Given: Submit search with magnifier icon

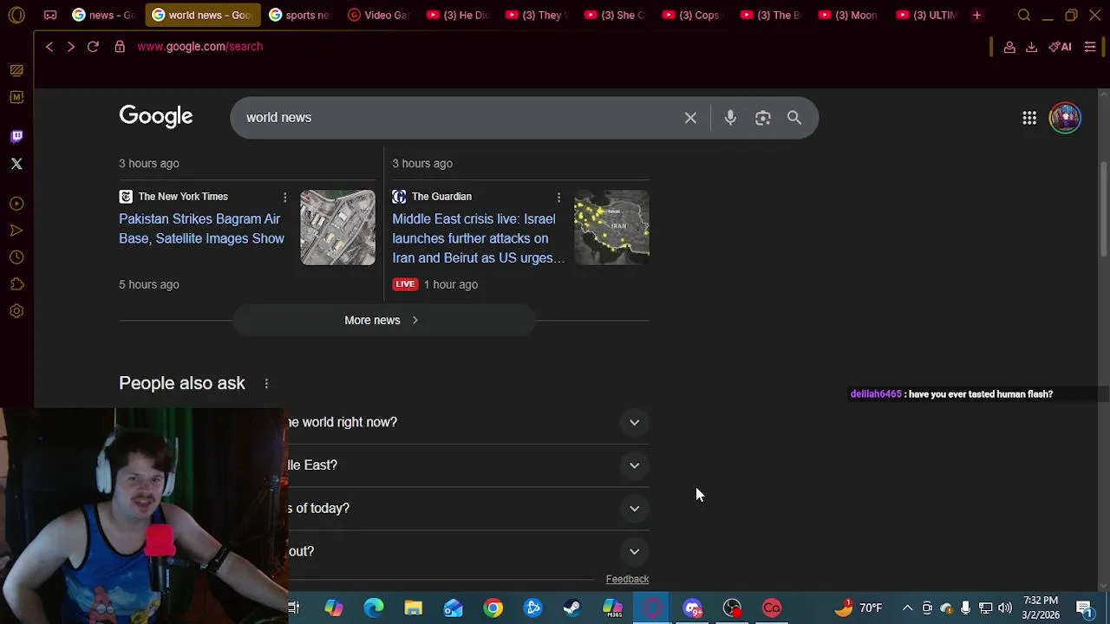Looking at the screenshot, I should pyautogui.click(x=794, y=118).
